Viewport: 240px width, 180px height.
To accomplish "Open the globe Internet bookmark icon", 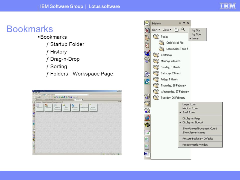I will point(147,118).
